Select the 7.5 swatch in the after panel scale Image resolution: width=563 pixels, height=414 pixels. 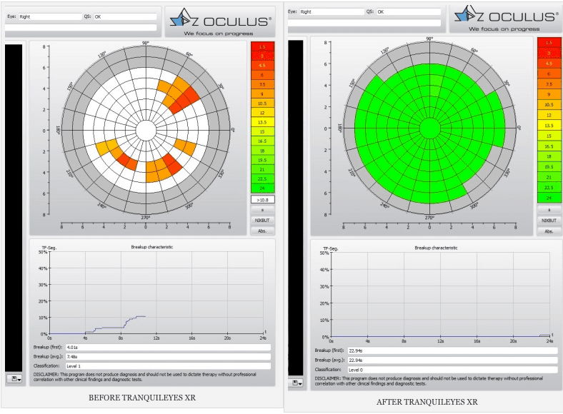[x=549, y=84]
